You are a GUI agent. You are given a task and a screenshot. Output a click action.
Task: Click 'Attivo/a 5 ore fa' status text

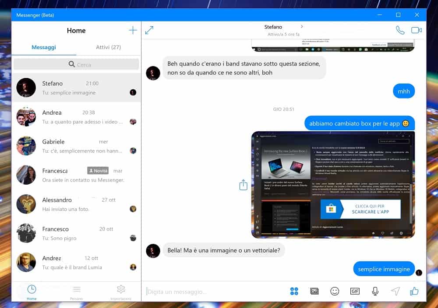pos(283,34)
